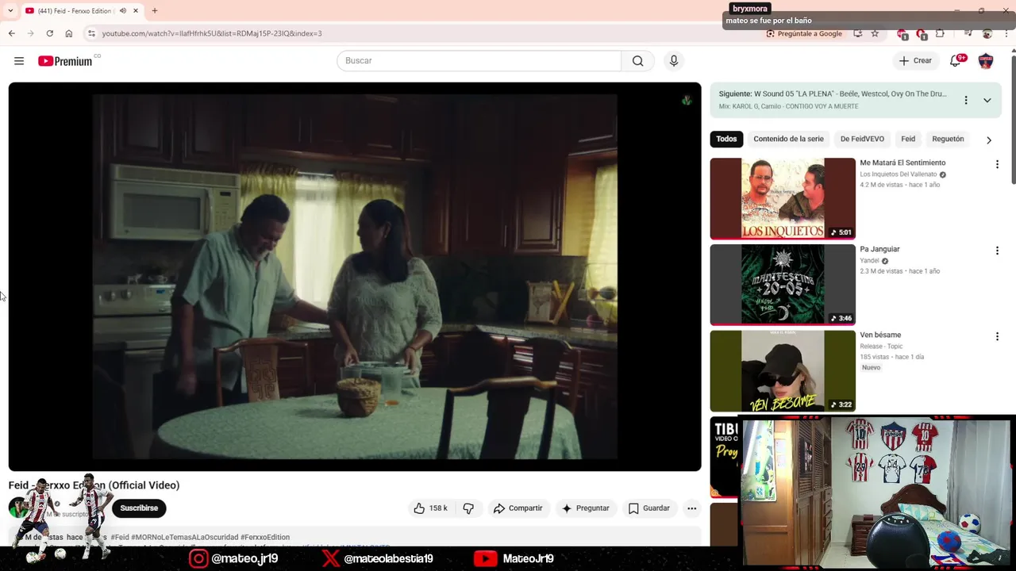The height and width of the screenshot is (571, 1016).
Task: Select De FeidVEVO filter chip
Action: (x=862, y=139)
